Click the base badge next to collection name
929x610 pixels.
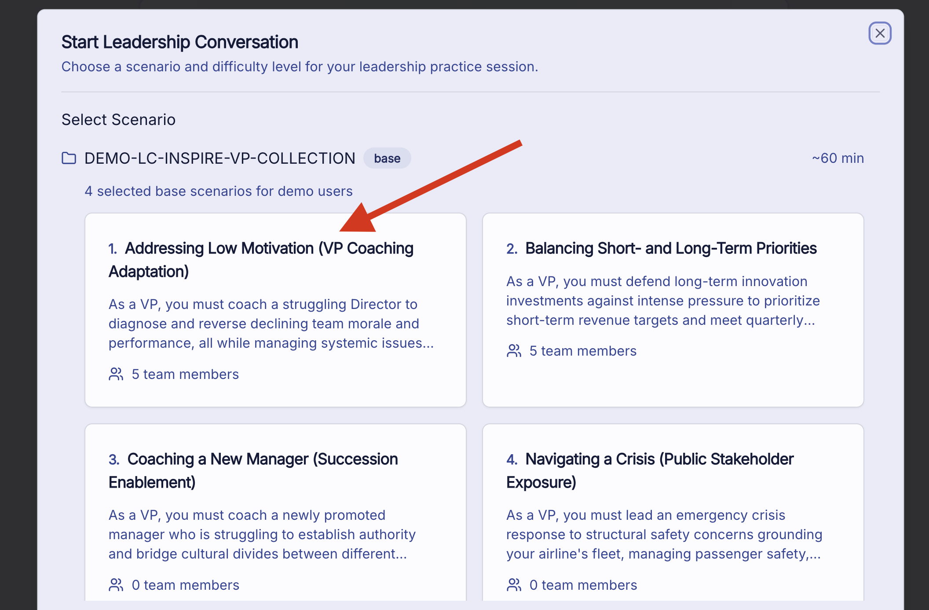pyautogui.click(x=387, y=158)
